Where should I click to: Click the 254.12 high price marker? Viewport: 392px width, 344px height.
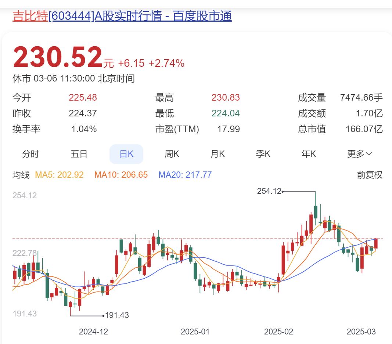click(269, 191)
